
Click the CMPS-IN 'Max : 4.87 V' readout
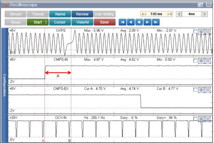click(94, 60)
